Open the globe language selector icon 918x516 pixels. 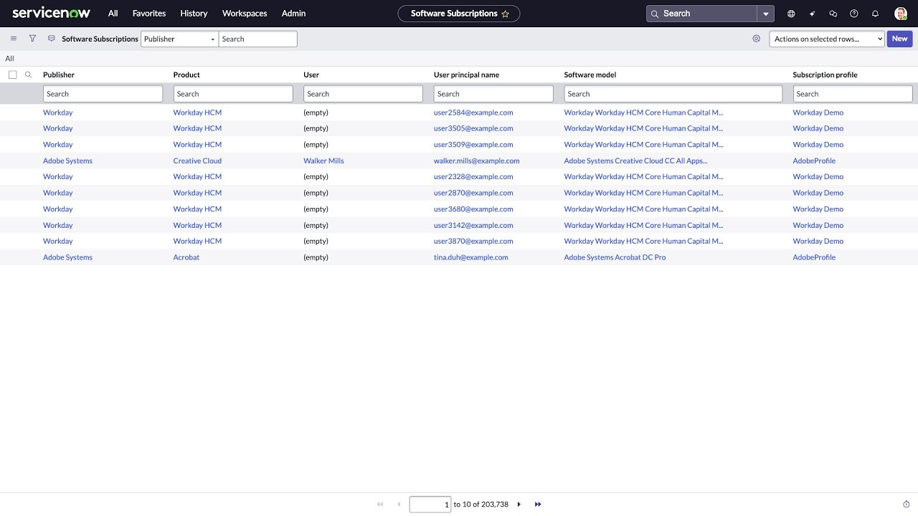[791, 13]
